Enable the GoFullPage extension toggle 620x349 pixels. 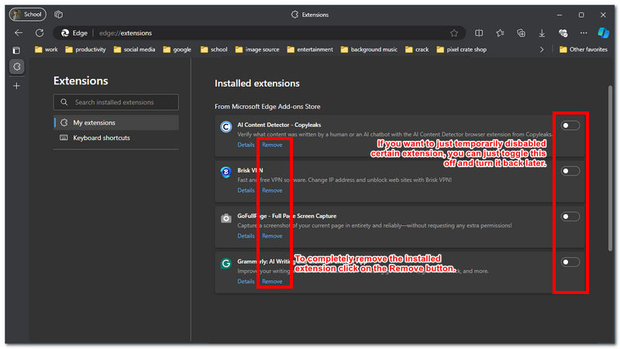coord(570,217)
